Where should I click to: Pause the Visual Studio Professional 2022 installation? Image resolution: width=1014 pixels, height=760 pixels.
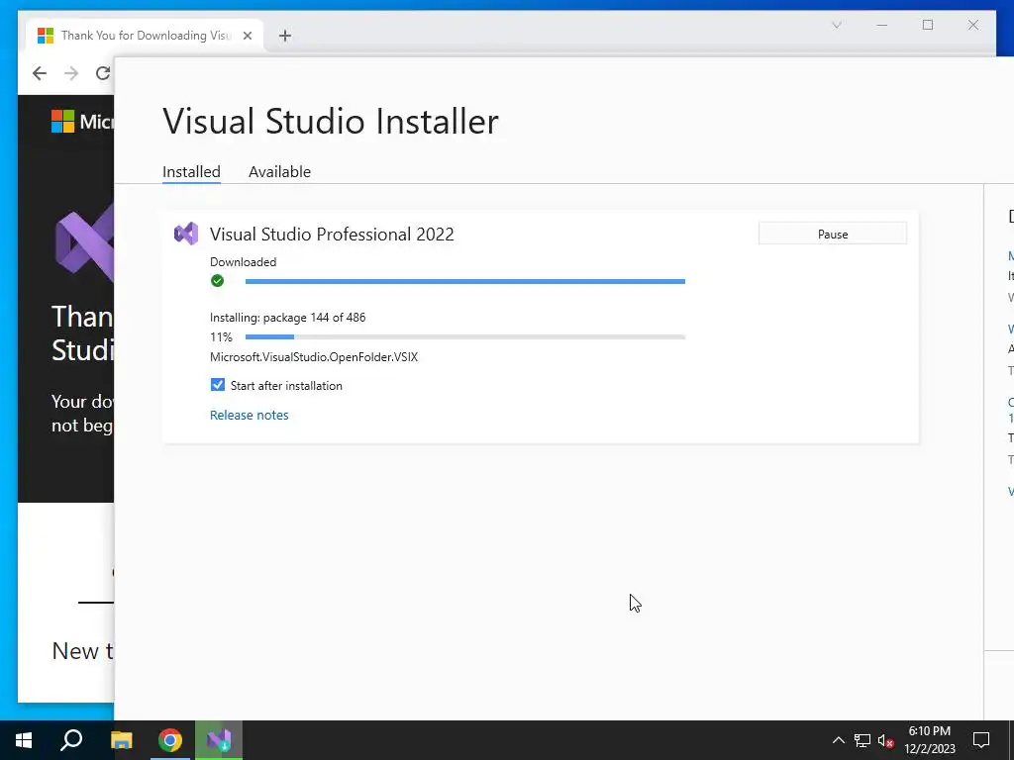pos(832,234)
